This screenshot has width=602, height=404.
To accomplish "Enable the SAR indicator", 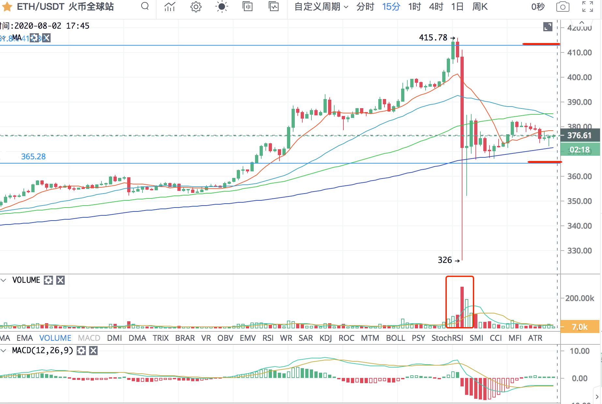I will click(306, 338).
